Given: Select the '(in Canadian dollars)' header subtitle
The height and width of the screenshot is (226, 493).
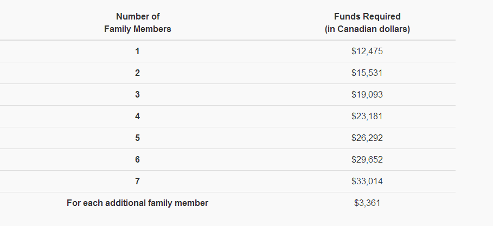Looking at the screenshot, I should (x=367, y=29).
